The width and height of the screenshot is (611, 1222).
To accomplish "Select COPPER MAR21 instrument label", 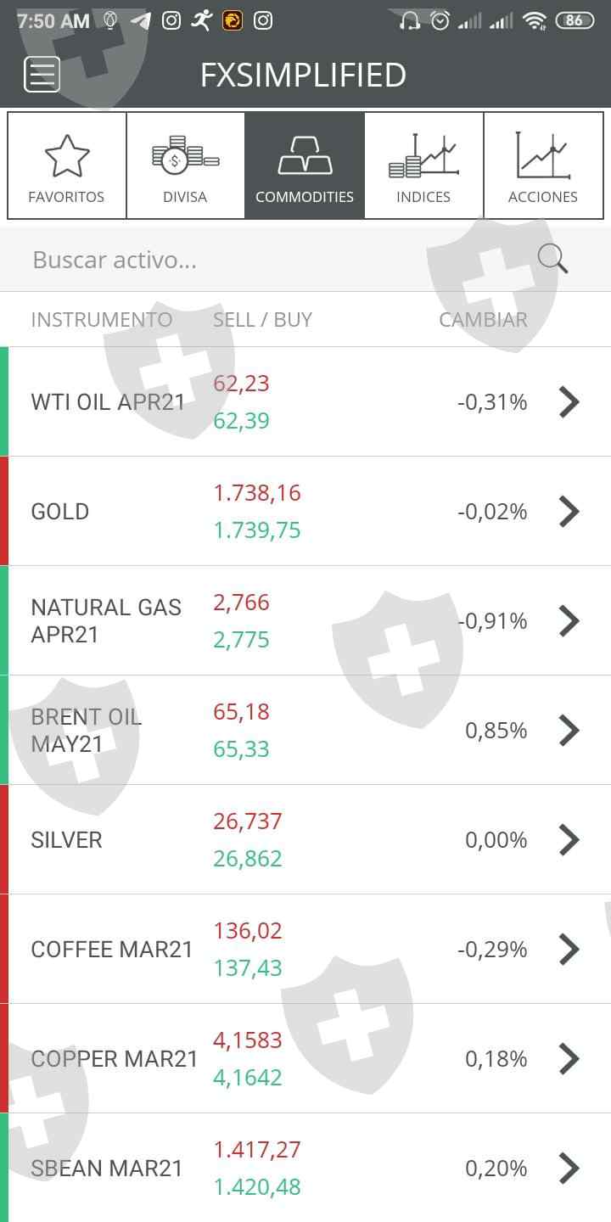I will [x=115, y=1058].
